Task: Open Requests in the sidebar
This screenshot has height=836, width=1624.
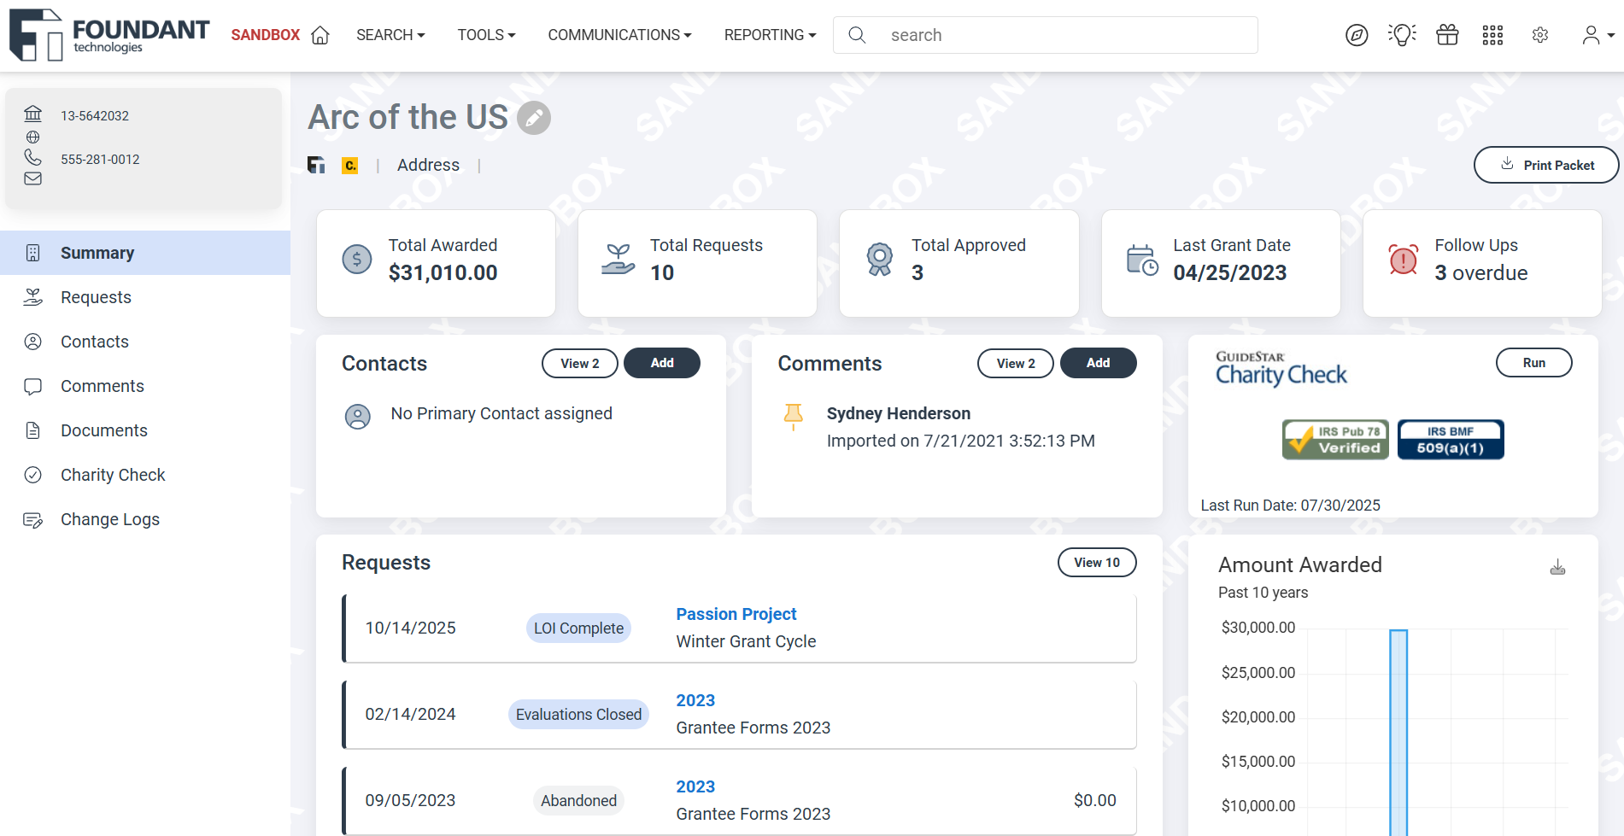Action: coord(145,297)
